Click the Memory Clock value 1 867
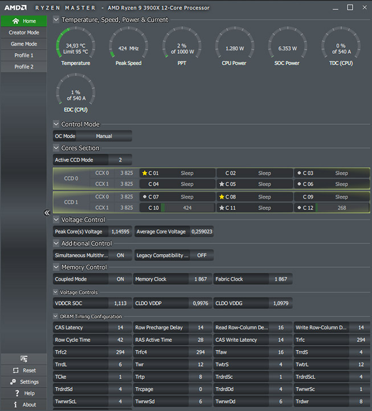The width and height of the screenshot is (372, 411). point(201,279)
